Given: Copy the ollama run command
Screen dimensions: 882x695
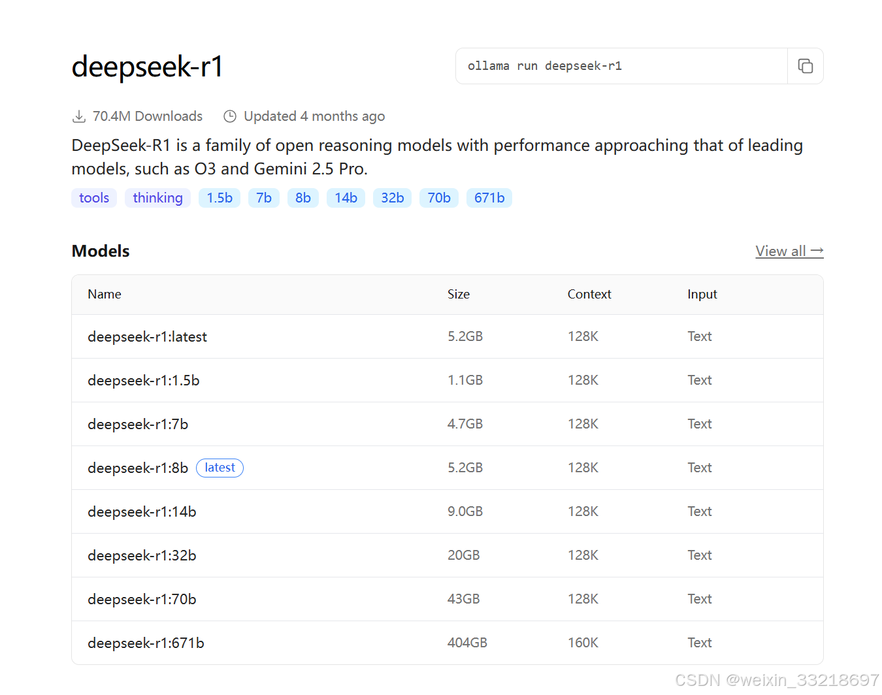Looking at the screenshot, I should [x=805, y=66].
